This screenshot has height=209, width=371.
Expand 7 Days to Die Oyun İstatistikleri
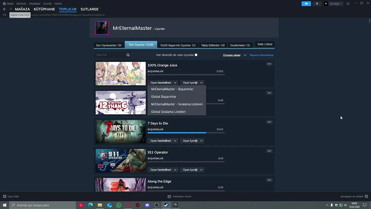click(x=163, y=141)
